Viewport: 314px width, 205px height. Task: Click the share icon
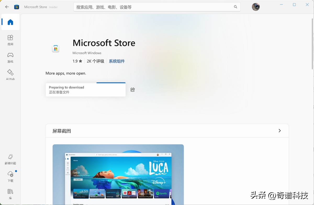coord(133,90)
